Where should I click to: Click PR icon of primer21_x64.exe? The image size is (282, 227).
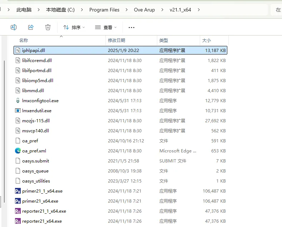(18, 201)
